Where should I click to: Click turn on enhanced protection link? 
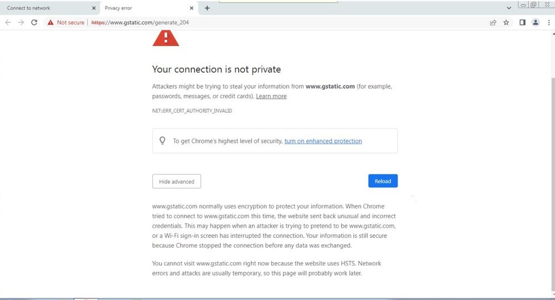click(323, 141)
